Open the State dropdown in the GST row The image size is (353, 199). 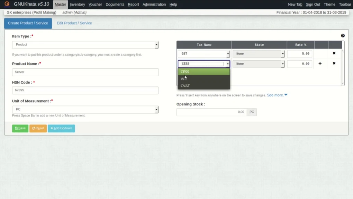tap(259, 54)
